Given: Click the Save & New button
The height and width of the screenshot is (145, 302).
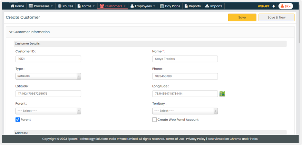Looking at the screenshot, I should (276, 18).
